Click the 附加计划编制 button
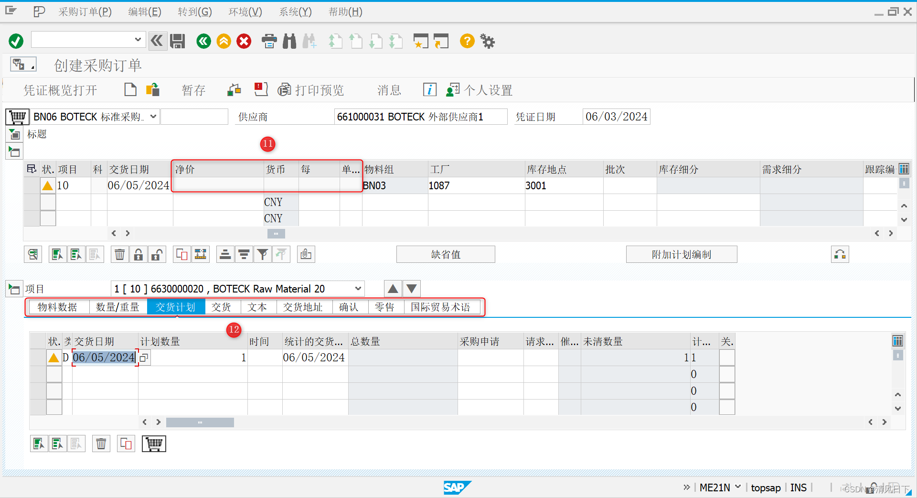 pos(682,254)
